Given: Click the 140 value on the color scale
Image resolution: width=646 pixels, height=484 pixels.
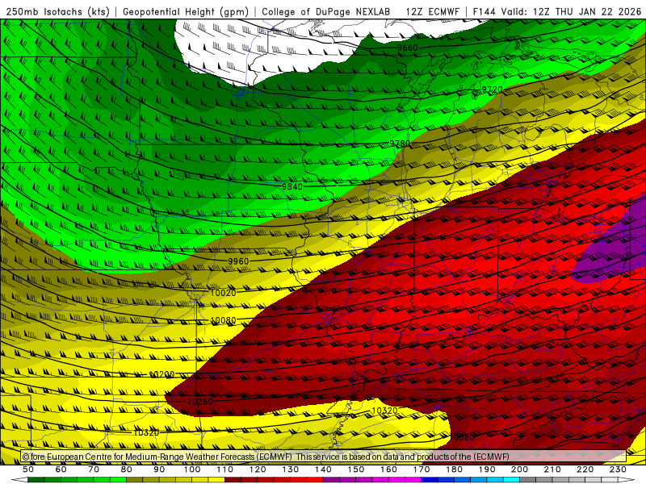Looking at the screenshot, I should [x=323, y=469].
